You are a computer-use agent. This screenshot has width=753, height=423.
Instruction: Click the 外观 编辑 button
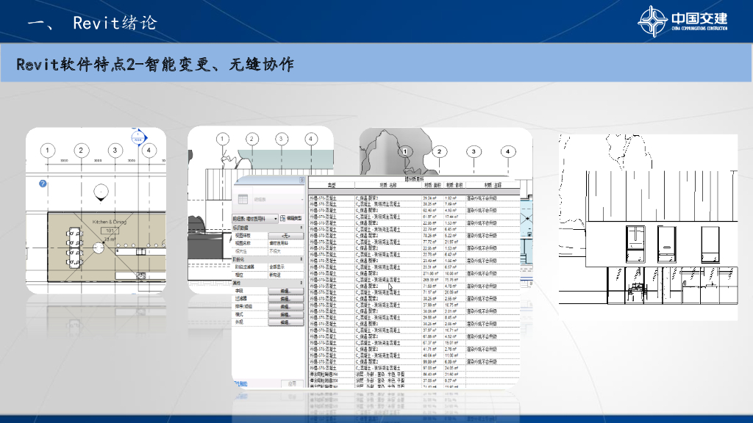[286, 322]
